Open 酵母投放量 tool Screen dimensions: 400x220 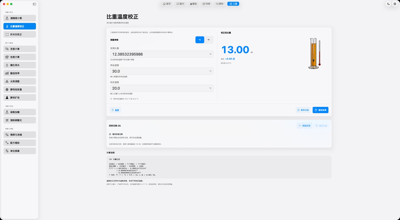click(x=20, y=90)
